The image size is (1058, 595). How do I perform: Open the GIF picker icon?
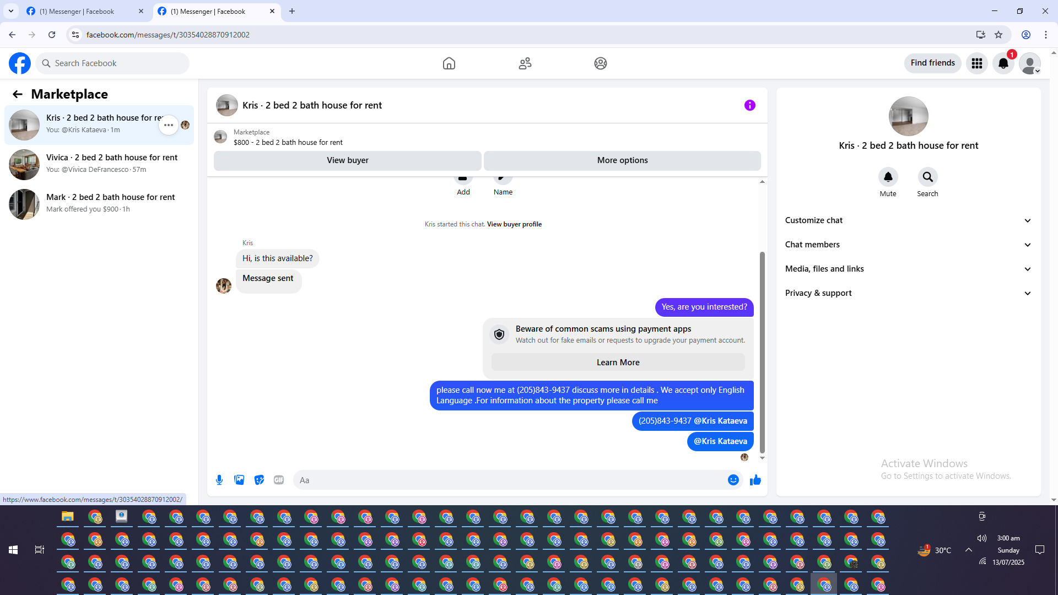coord(279,480)
